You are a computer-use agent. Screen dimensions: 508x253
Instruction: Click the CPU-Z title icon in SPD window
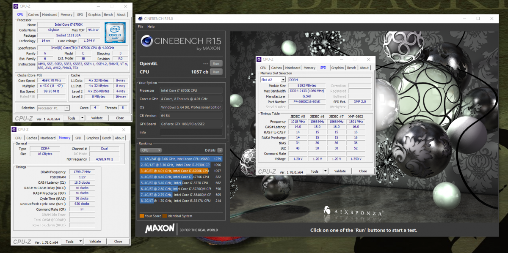pos(260,60)
